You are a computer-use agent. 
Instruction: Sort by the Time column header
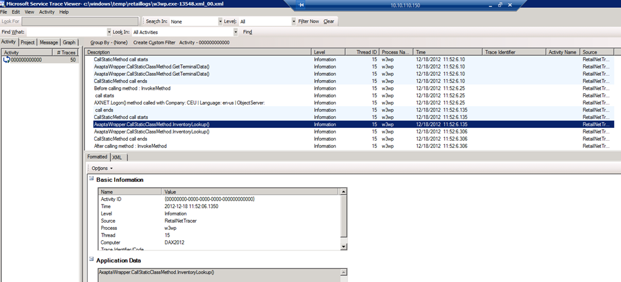click(448, 52)
